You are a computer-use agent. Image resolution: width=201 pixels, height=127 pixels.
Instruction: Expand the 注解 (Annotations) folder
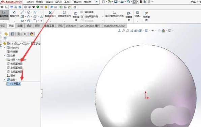pos(4,55)
